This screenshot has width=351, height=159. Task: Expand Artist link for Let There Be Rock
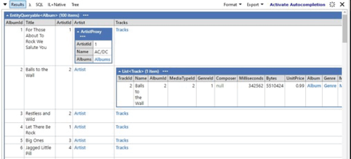(x=80, y=127)
